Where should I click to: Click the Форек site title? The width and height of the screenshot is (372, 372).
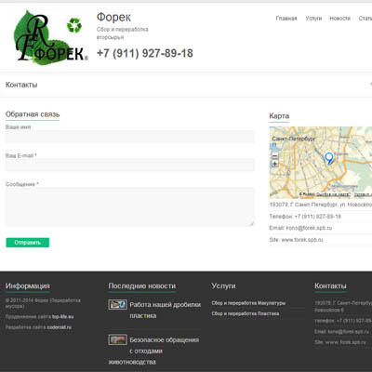[113, 17]
